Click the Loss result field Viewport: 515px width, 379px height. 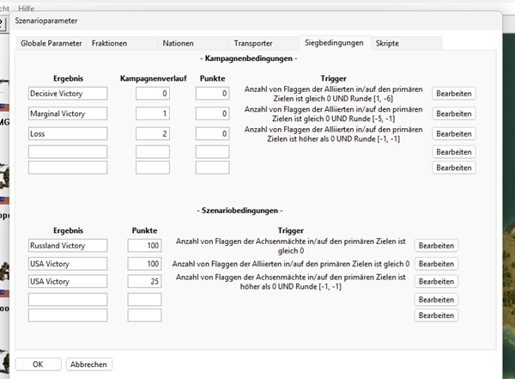click(68, 133)
